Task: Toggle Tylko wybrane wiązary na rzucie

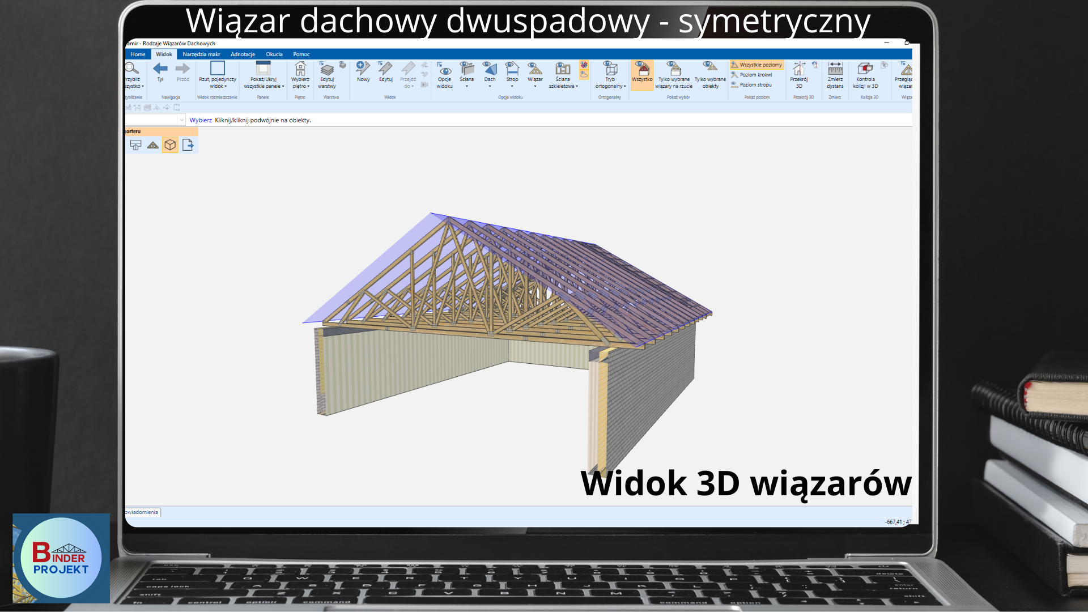Action: coord(674,75)
